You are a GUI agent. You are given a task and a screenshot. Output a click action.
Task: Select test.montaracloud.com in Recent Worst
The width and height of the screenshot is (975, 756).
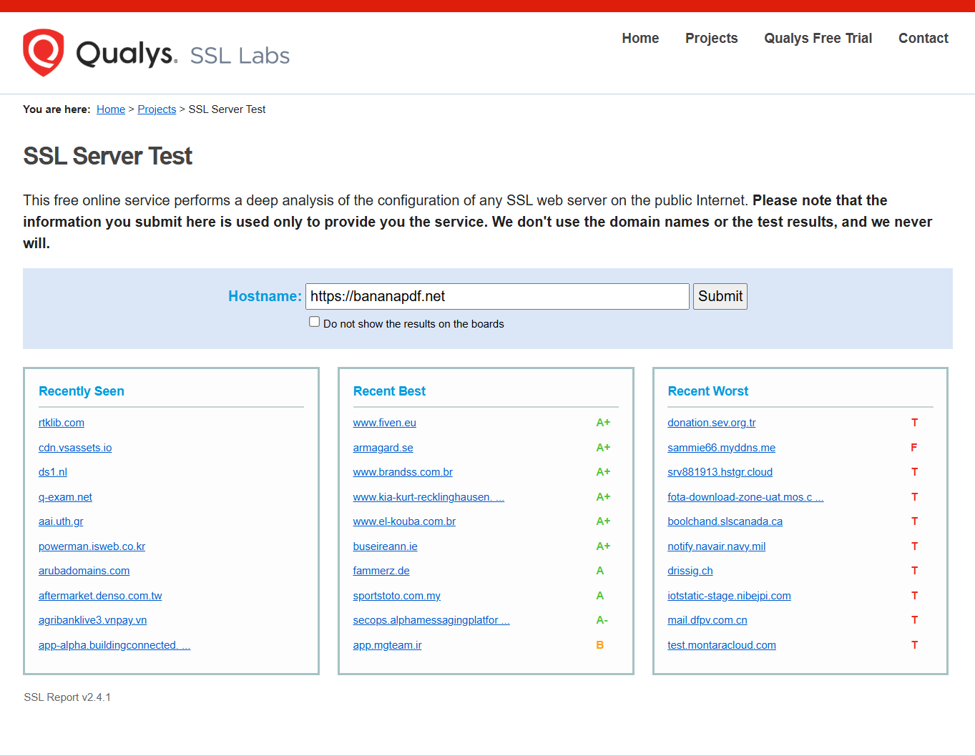[721, 645]
